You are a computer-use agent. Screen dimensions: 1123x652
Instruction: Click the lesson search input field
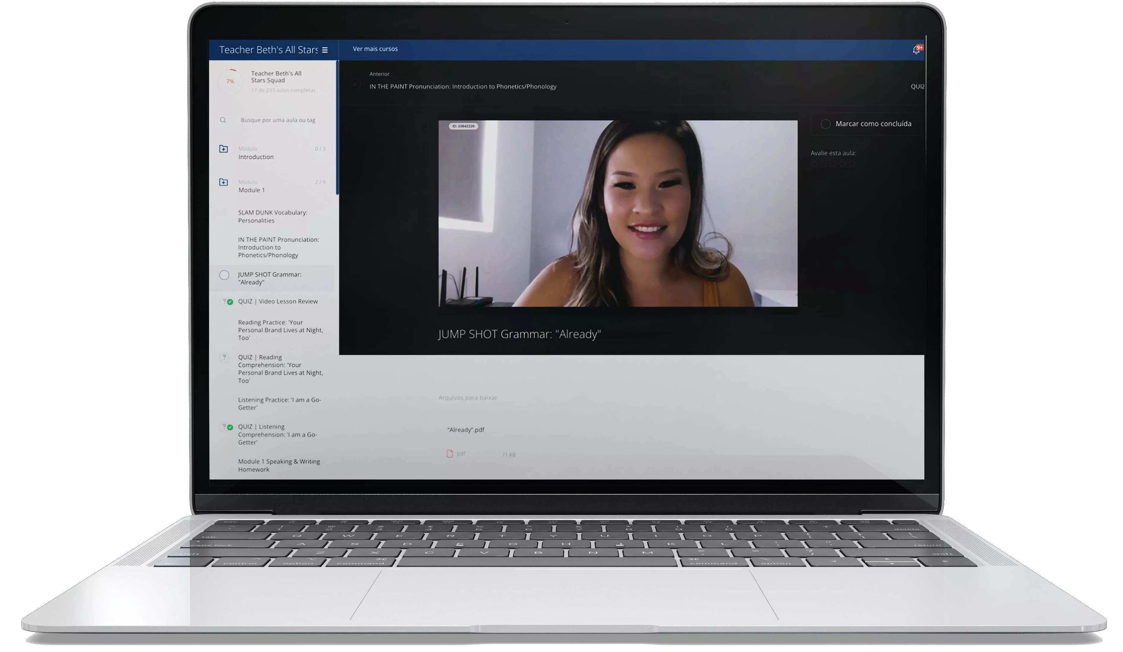(x=278, y=120)
